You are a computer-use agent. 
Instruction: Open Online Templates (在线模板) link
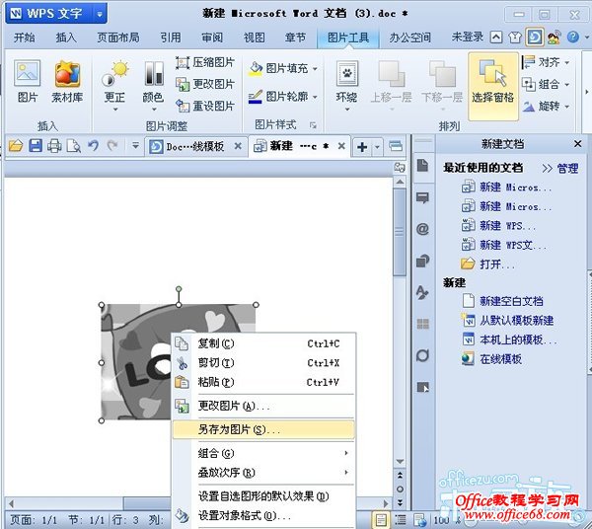[x=500, y=359]
